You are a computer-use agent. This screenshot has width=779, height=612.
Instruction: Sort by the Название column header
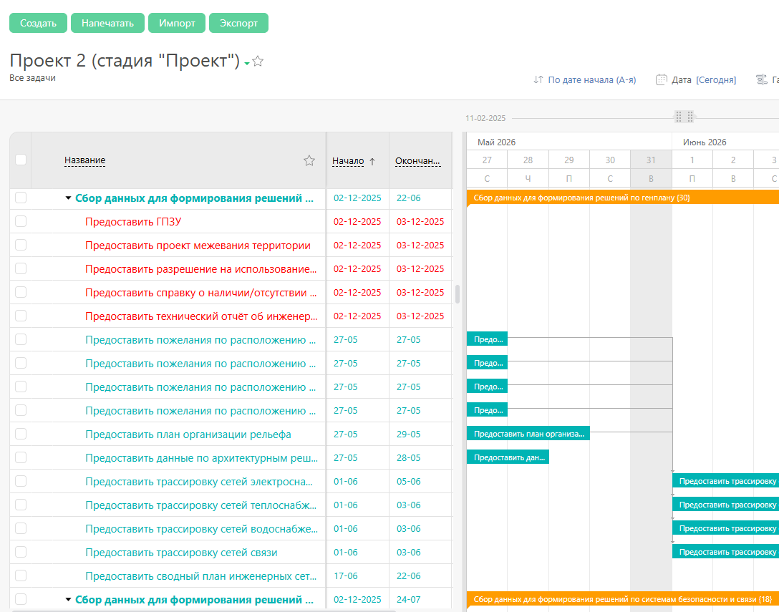click(84, 160)
